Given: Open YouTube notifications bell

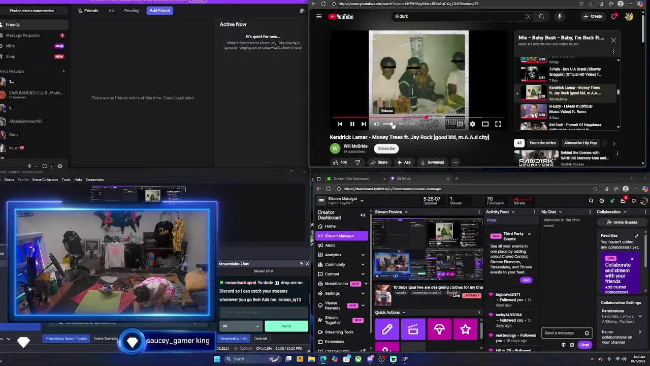Looking at the screenshot, I should [614, 16].
